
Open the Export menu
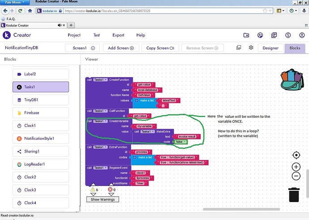(118, 35)
